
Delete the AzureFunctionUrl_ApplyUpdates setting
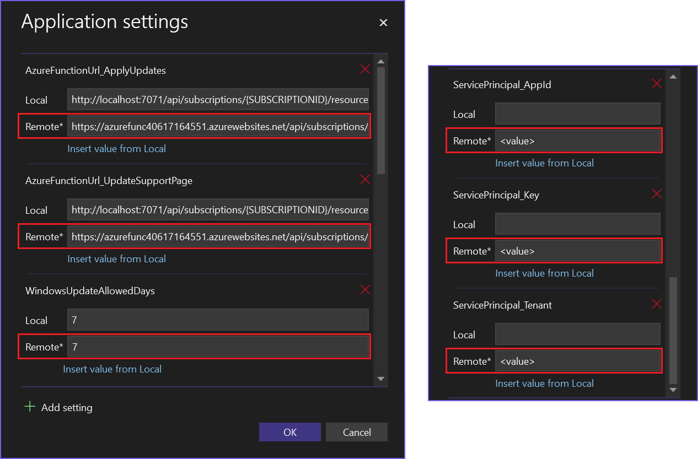(x=365, y=69)
